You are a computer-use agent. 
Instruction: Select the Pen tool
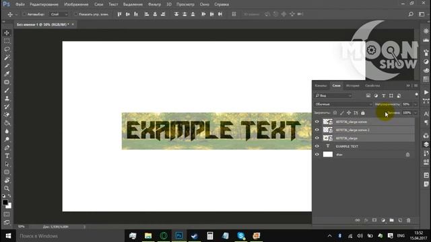[x=7, y=148]
